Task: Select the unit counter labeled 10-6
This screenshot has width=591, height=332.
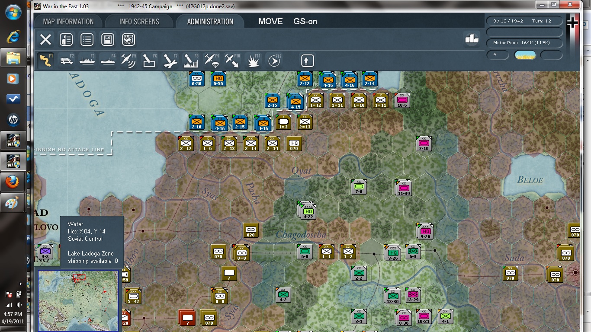Action: click(x=402, y=100)
